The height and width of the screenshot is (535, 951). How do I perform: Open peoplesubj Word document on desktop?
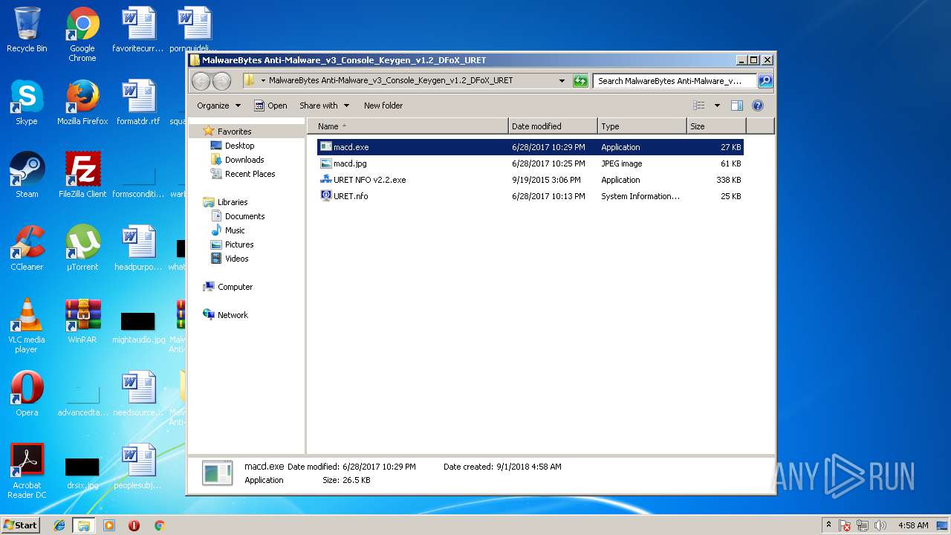(x=138, y=467)
